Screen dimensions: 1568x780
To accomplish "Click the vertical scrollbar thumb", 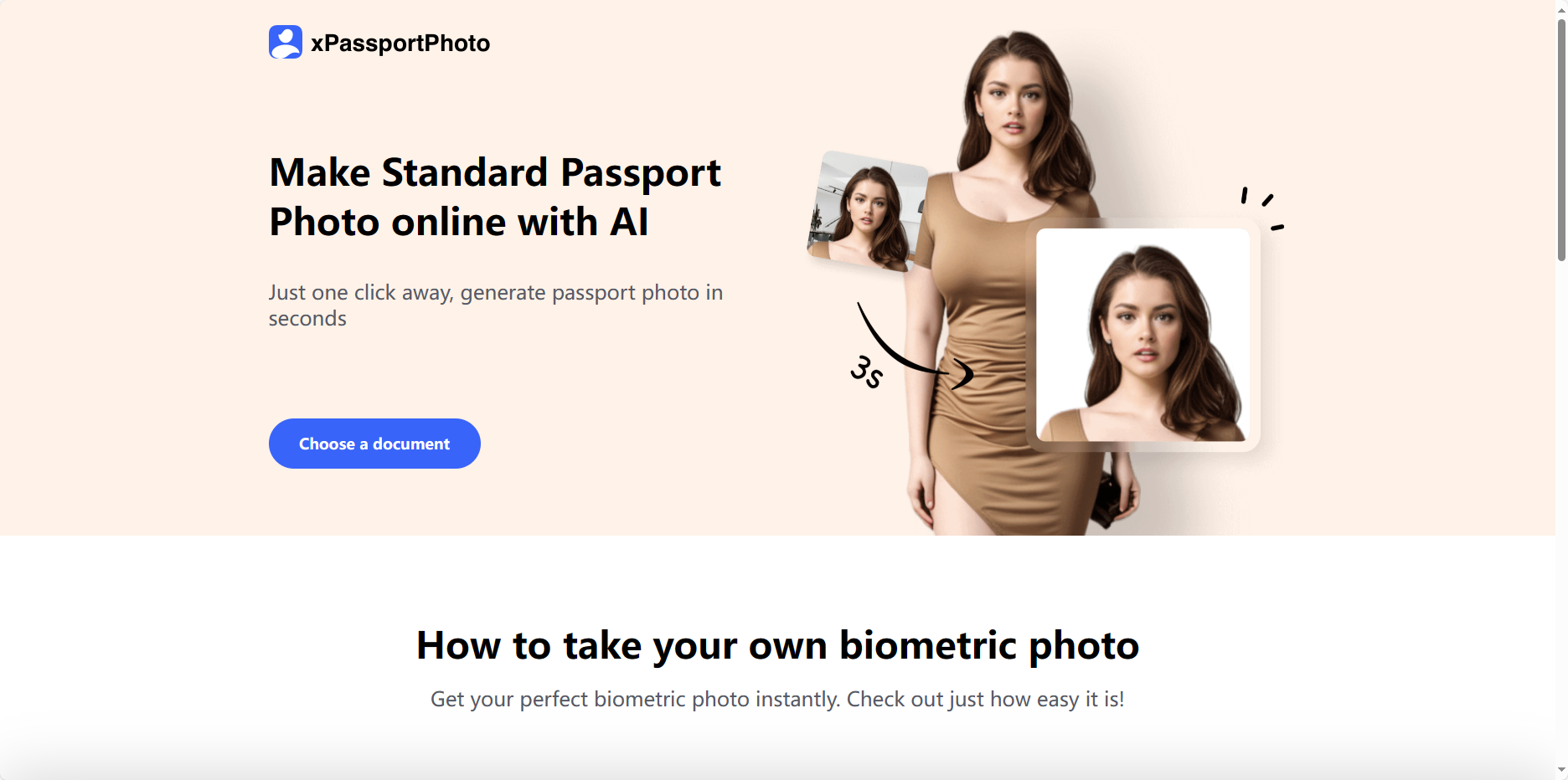I will coord(1561,140).
